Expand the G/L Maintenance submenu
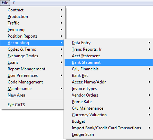This screenshot has width=153, height=140. 108,108
